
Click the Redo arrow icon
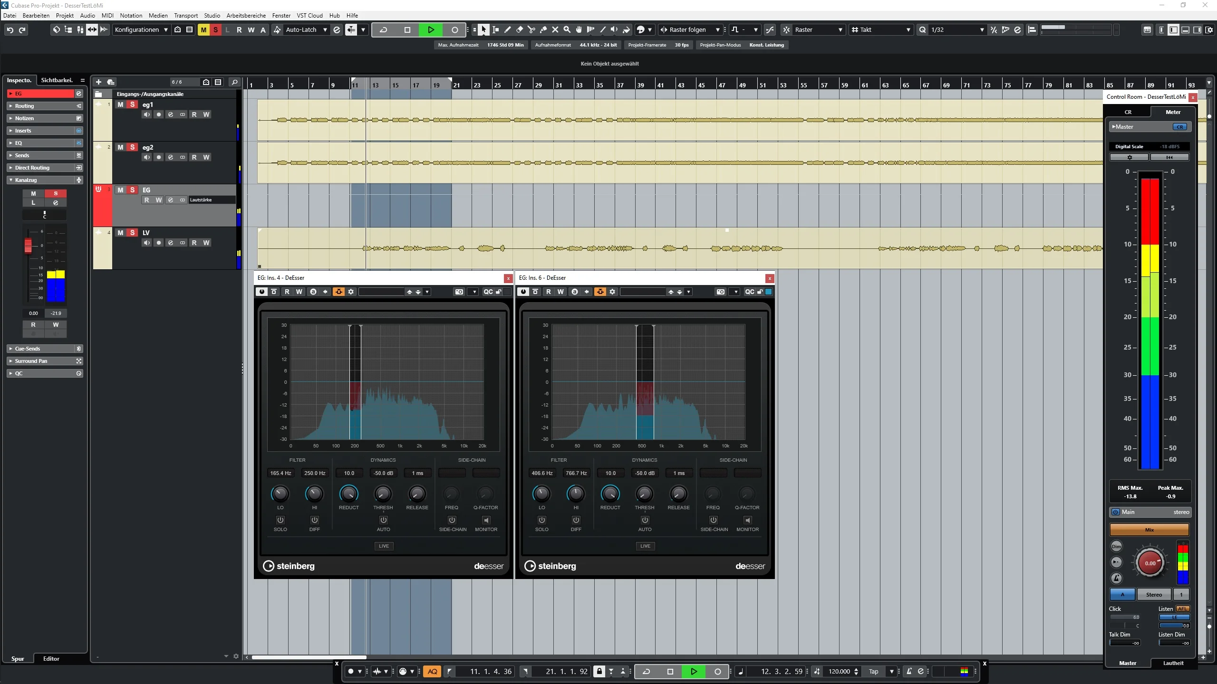(x=22, y=30)
